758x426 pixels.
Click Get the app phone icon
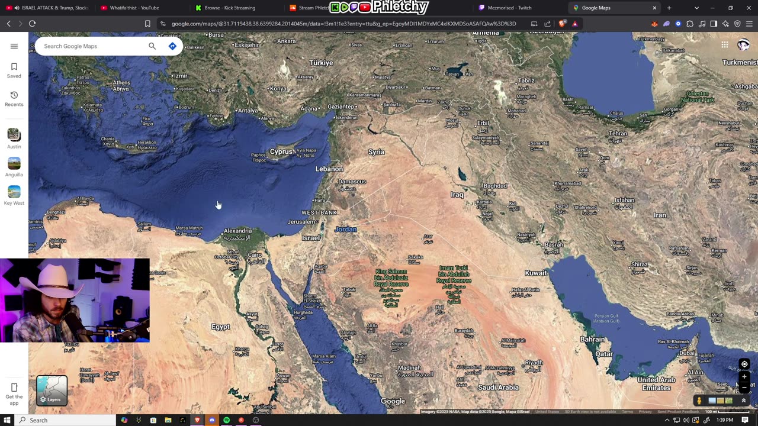[14, 388]
